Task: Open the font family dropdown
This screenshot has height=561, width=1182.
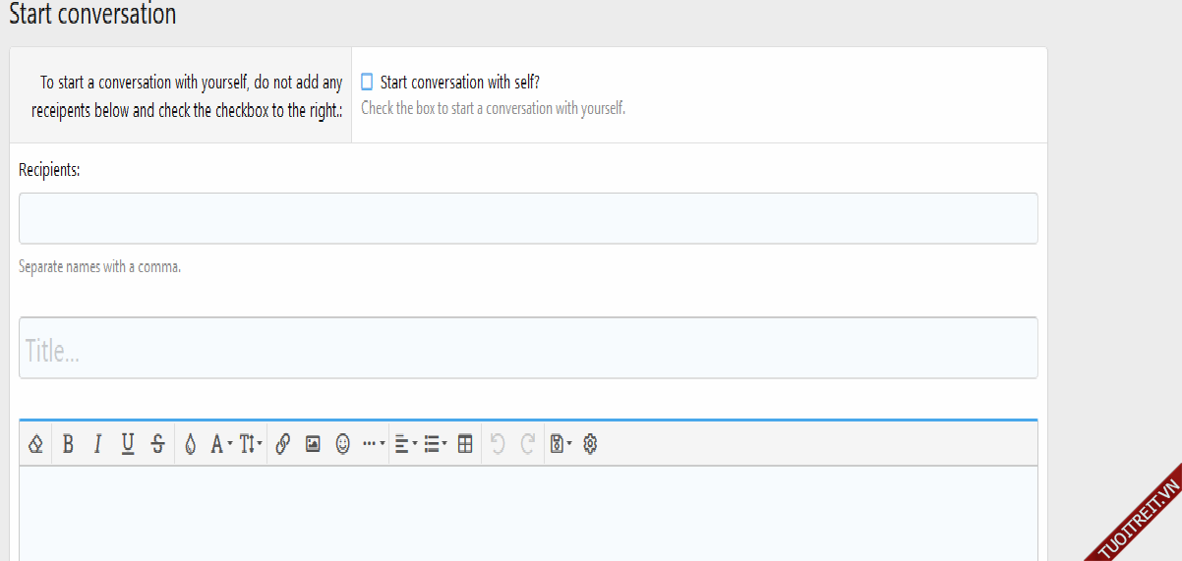Action: [220, 444]
